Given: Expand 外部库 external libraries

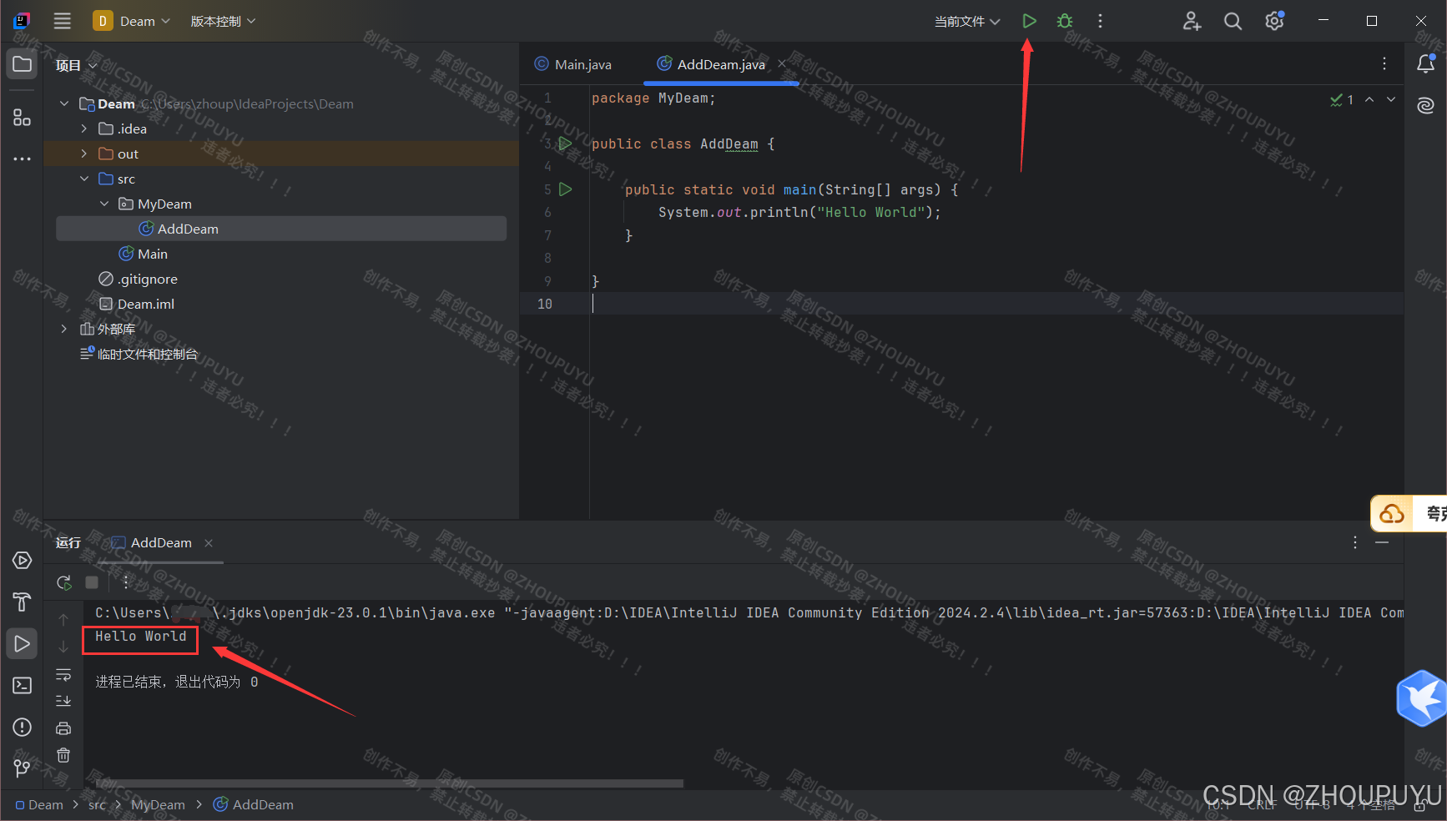Looking at the screenshot, I should 64,329.
